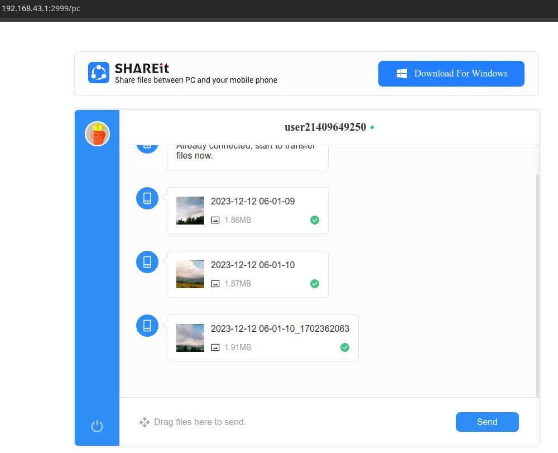Click the drag-files move icon

(x=145, y=422)
